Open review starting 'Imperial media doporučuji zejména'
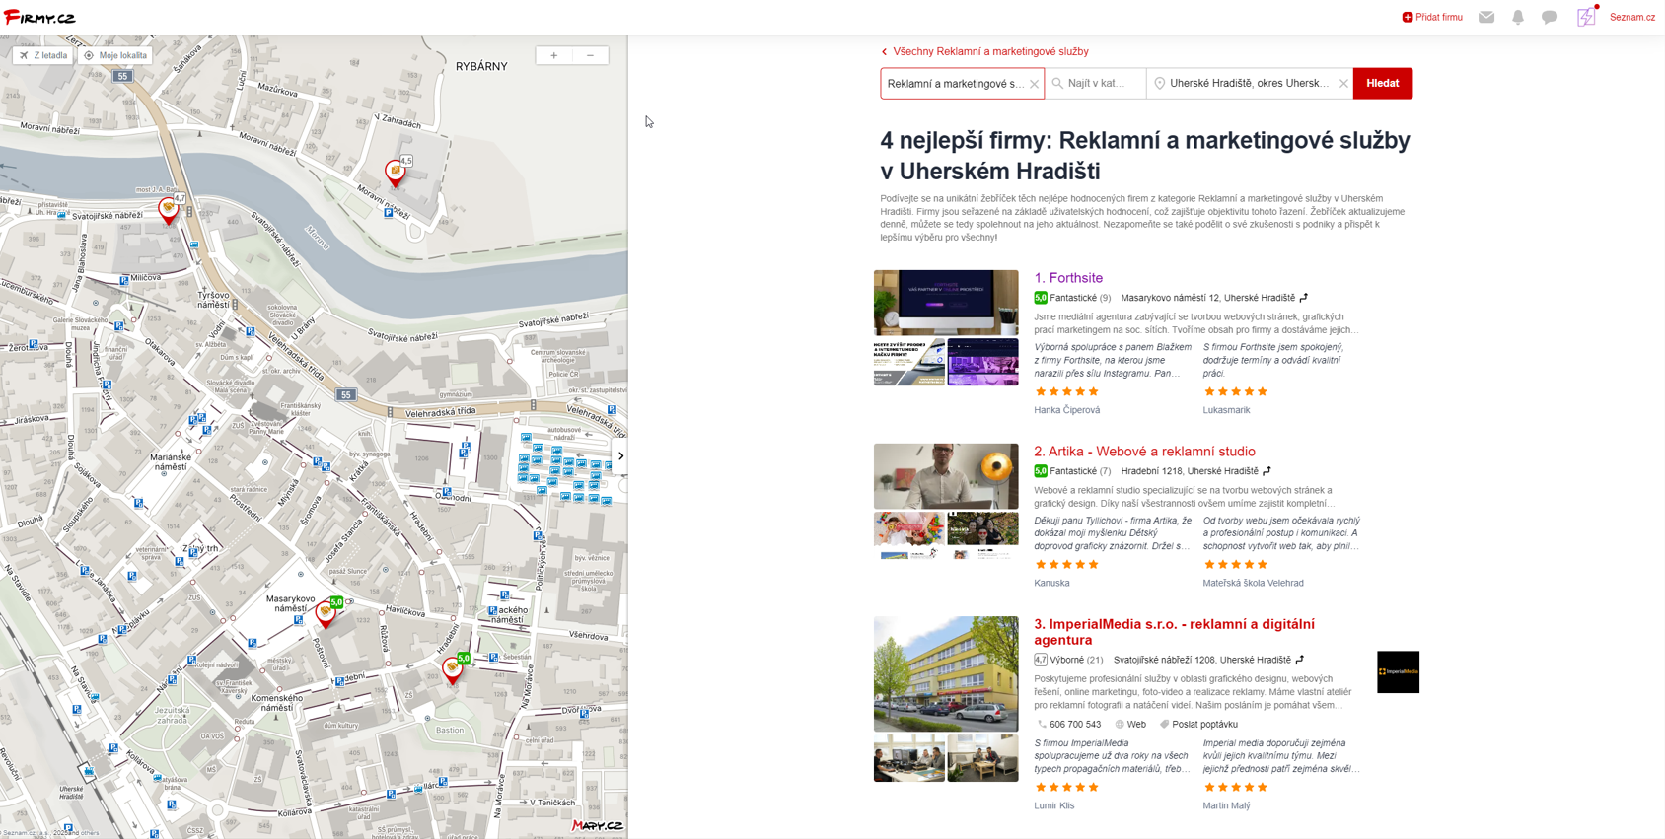The width and height of the screenshot is (1665, 839). click(1281, 756)
